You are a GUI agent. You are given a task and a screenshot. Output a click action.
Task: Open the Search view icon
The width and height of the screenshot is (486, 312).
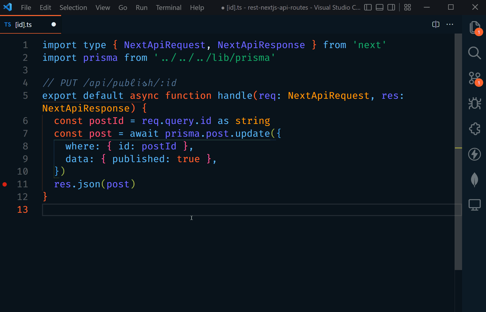[x=474, y=53]
